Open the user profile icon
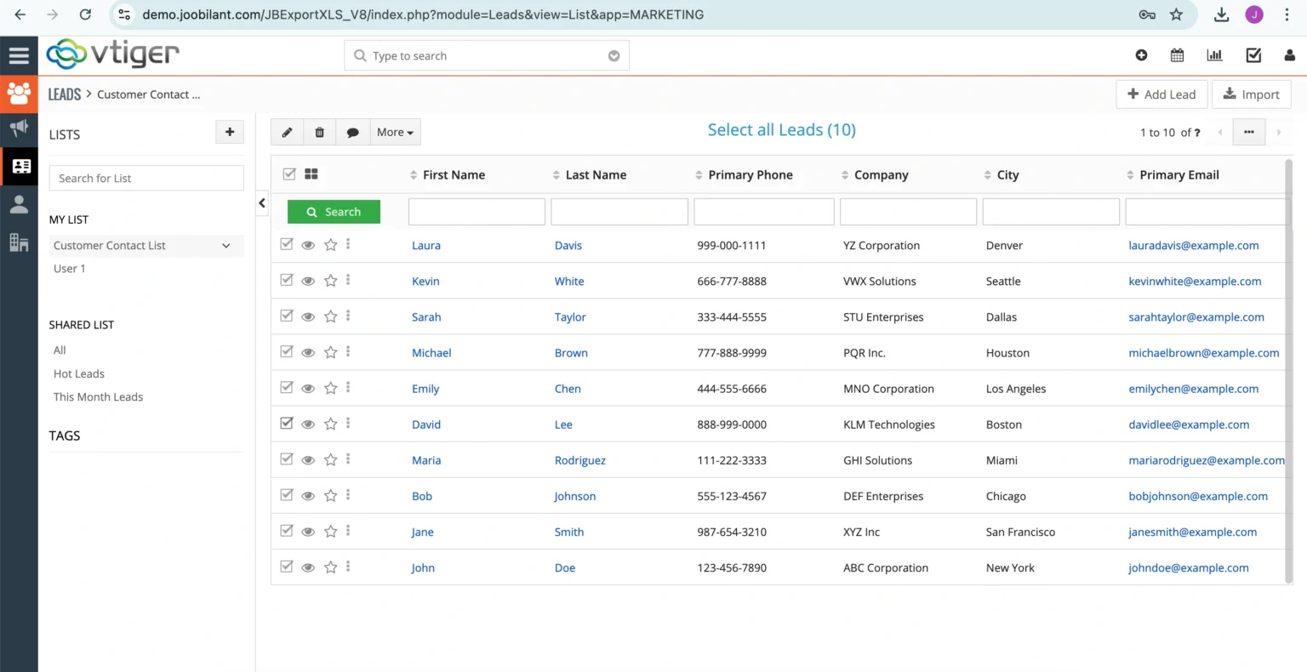 click(1289, 54)
